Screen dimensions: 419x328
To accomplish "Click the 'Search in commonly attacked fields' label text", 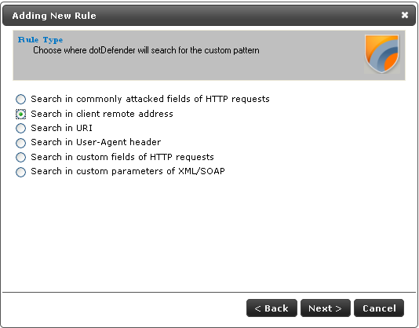I will [150, 99].
